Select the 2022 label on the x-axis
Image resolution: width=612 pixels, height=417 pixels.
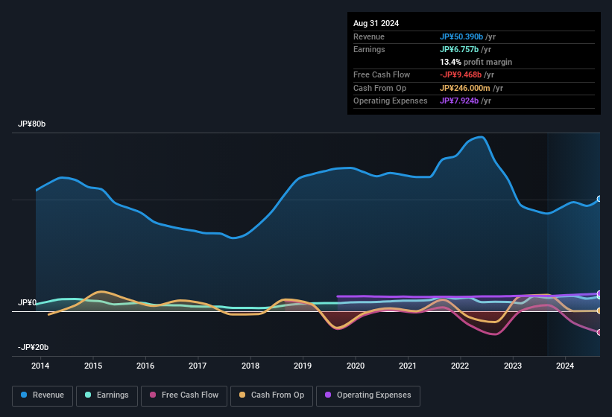point(460,366)
